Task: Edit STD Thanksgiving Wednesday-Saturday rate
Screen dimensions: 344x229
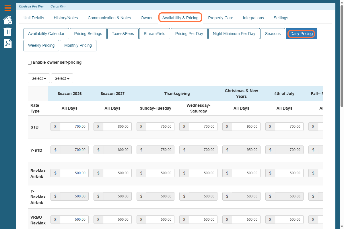Action: pos(203,127)
